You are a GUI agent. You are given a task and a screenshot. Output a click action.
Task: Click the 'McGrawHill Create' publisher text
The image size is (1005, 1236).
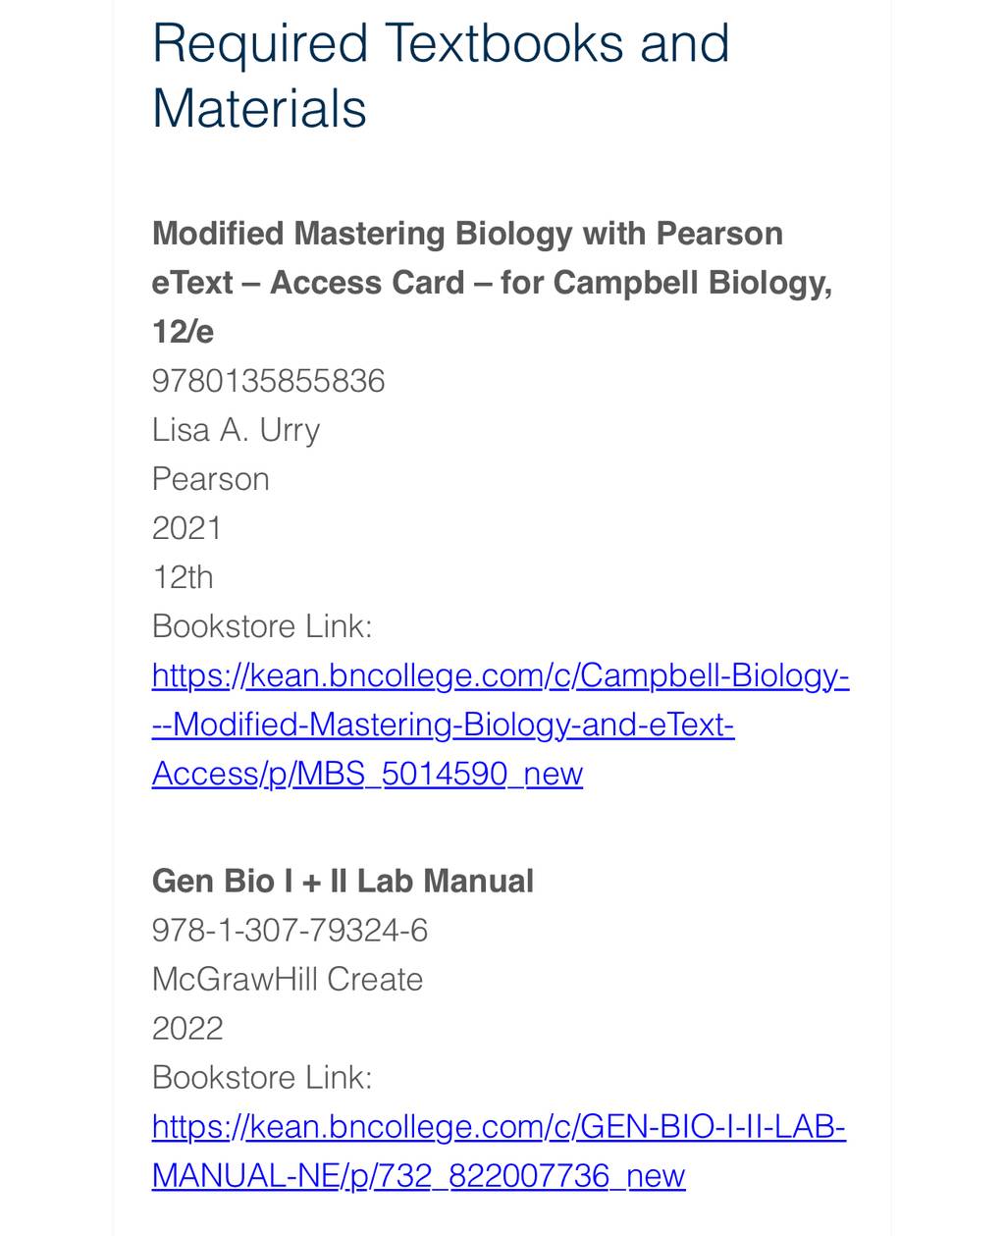coord(288,979)
